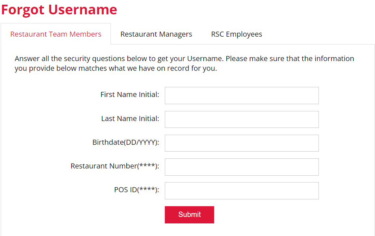Select the POS ID entry box
375x236 pixels.
[241, 190]
